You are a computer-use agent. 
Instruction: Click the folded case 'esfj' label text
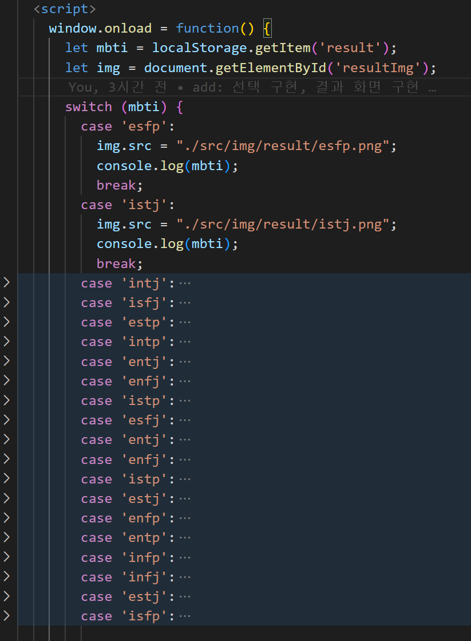pyautogui.click(x=128, y=420)
